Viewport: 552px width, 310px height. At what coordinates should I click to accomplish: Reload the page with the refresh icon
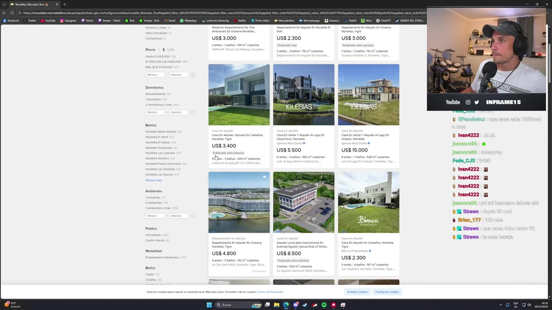tap(12, 13)
